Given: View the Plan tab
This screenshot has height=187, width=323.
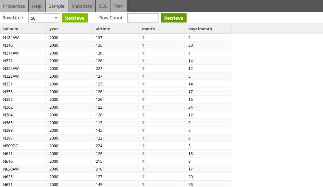Looking at the screenshot, I should [119, 6].
